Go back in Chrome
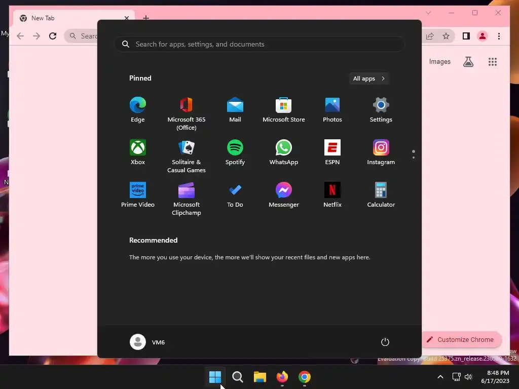 (20, 36)
